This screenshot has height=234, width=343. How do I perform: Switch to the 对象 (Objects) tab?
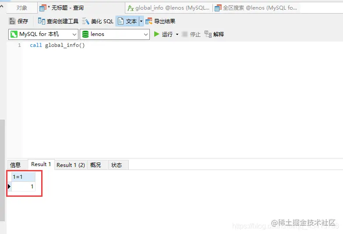21,8
